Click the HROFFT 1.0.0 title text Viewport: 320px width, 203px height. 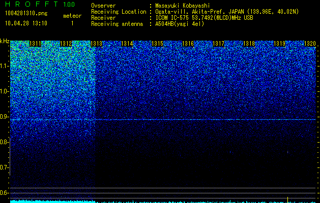pyautogui.click(x=40, y=4)
